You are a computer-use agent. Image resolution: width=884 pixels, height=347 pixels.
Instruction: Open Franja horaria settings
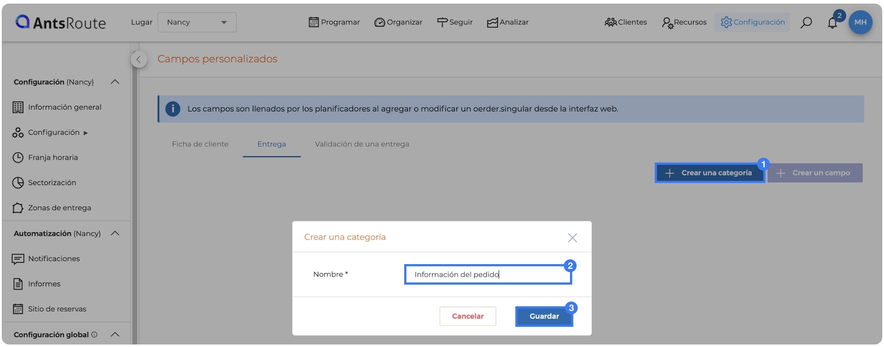[x=45, y=158]
